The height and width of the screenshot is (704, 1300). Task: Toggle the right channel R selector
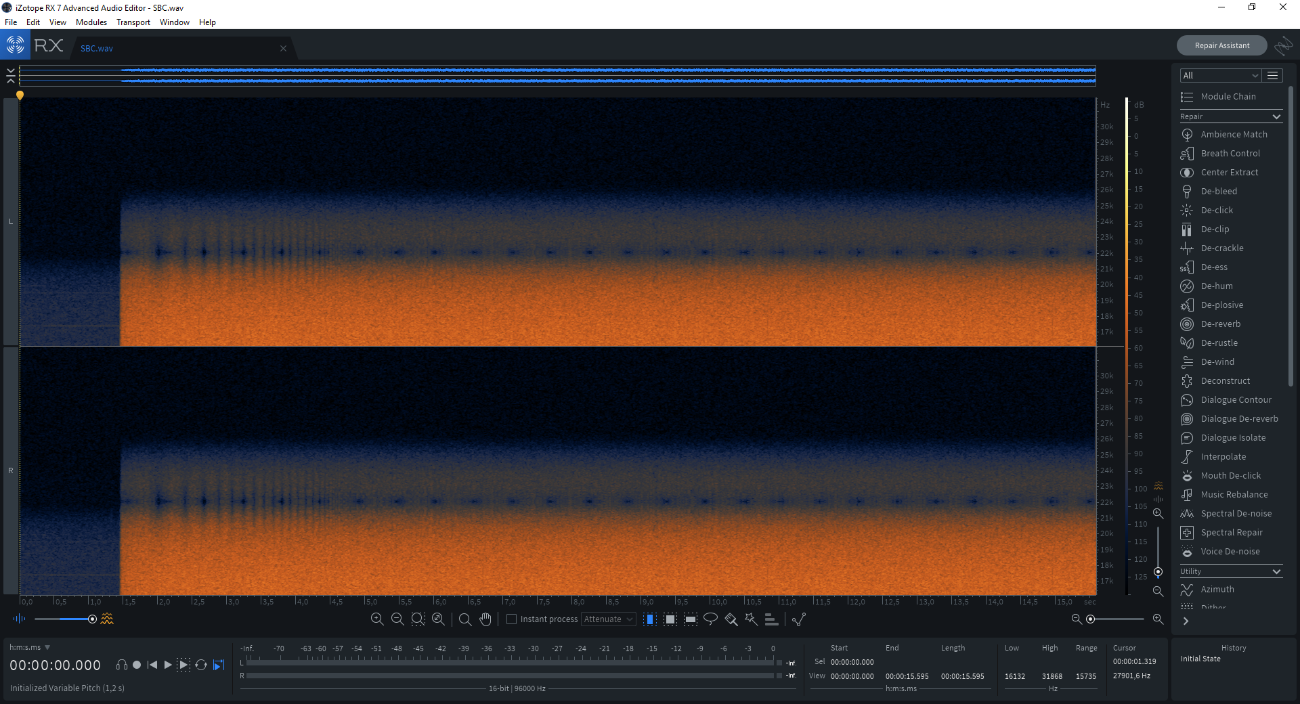(11, 470)
